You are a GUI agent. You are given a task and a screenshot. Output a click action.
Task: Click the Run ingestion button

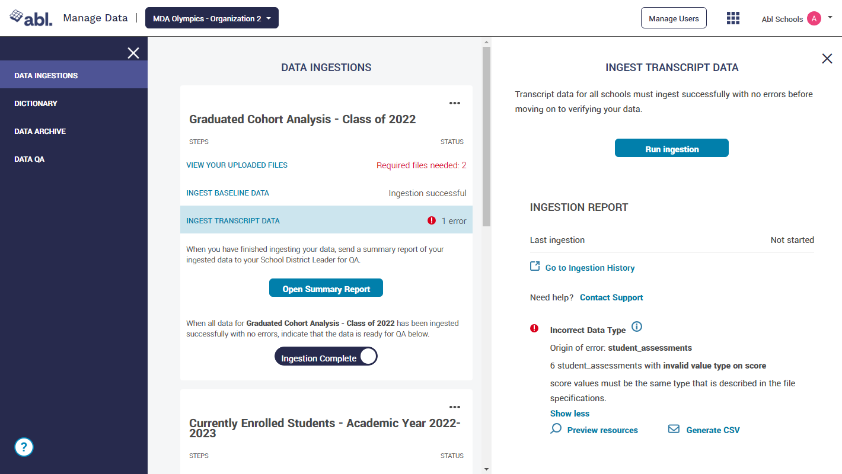(x=671, y=148)
